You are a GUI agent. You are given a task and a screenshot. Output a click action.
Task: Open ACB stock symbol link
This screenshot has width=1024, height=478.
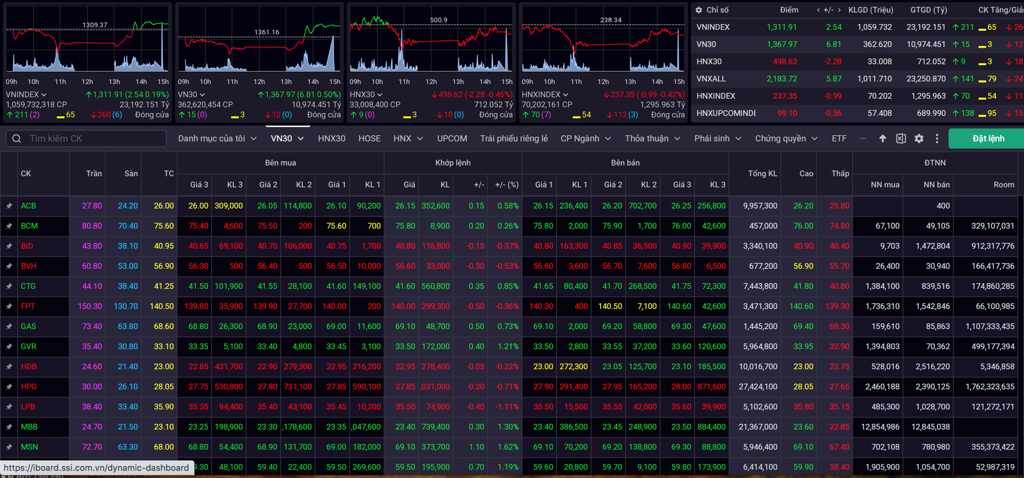click(x=28, y=206)
